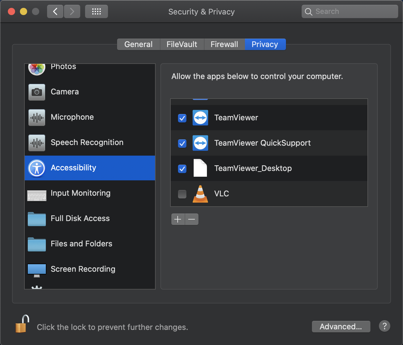Image resolution: width=403 pixels, height=345 pixels.
Task: Select Speech Recognition in the privacy list
Action: [90, 143]
